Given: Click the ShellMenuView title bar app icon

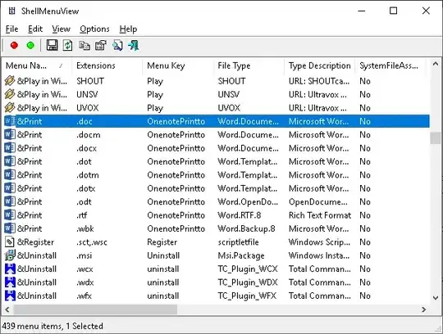Looking at the screenshot, I should pos(11,11).
